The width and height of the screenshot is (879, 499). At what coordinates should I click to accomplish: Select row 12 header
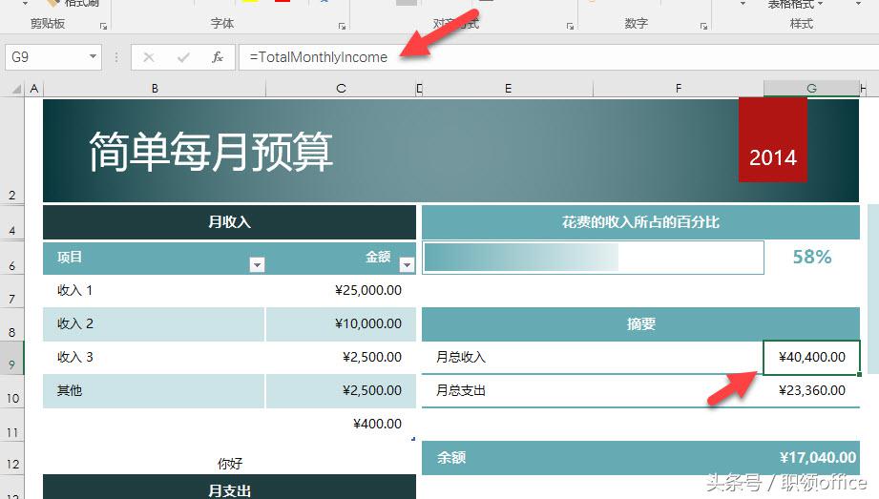pos(11,458)
